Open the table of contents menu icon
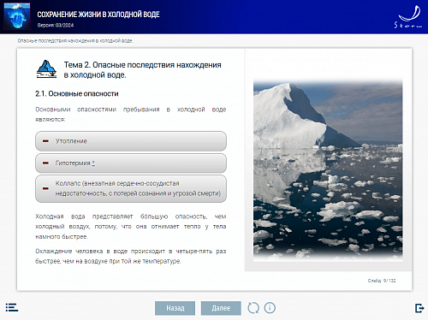This screenshot has width=428, height=320. click(x=12, y=307)
